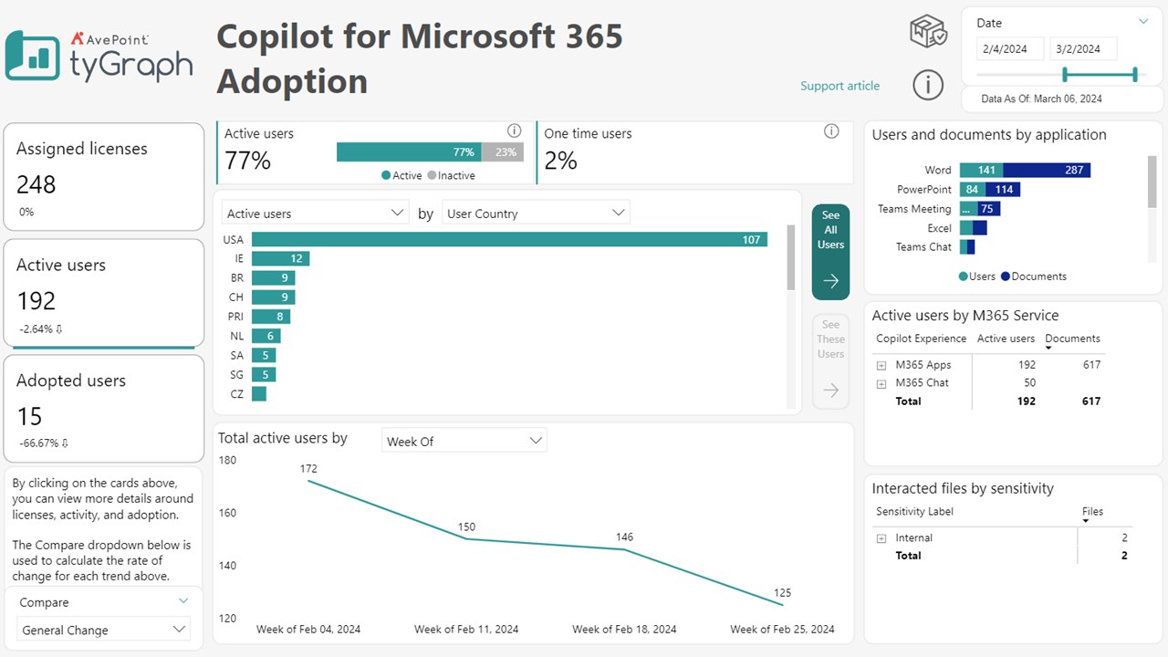Click the Word users bar 141
This screenshot has width=1168, height=657.
(x=981, y=170)
